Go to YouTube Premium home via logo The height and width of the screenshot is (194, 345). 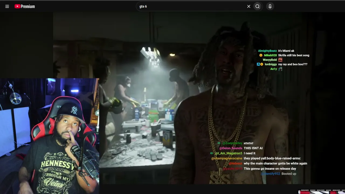click(x=25, y=6)
